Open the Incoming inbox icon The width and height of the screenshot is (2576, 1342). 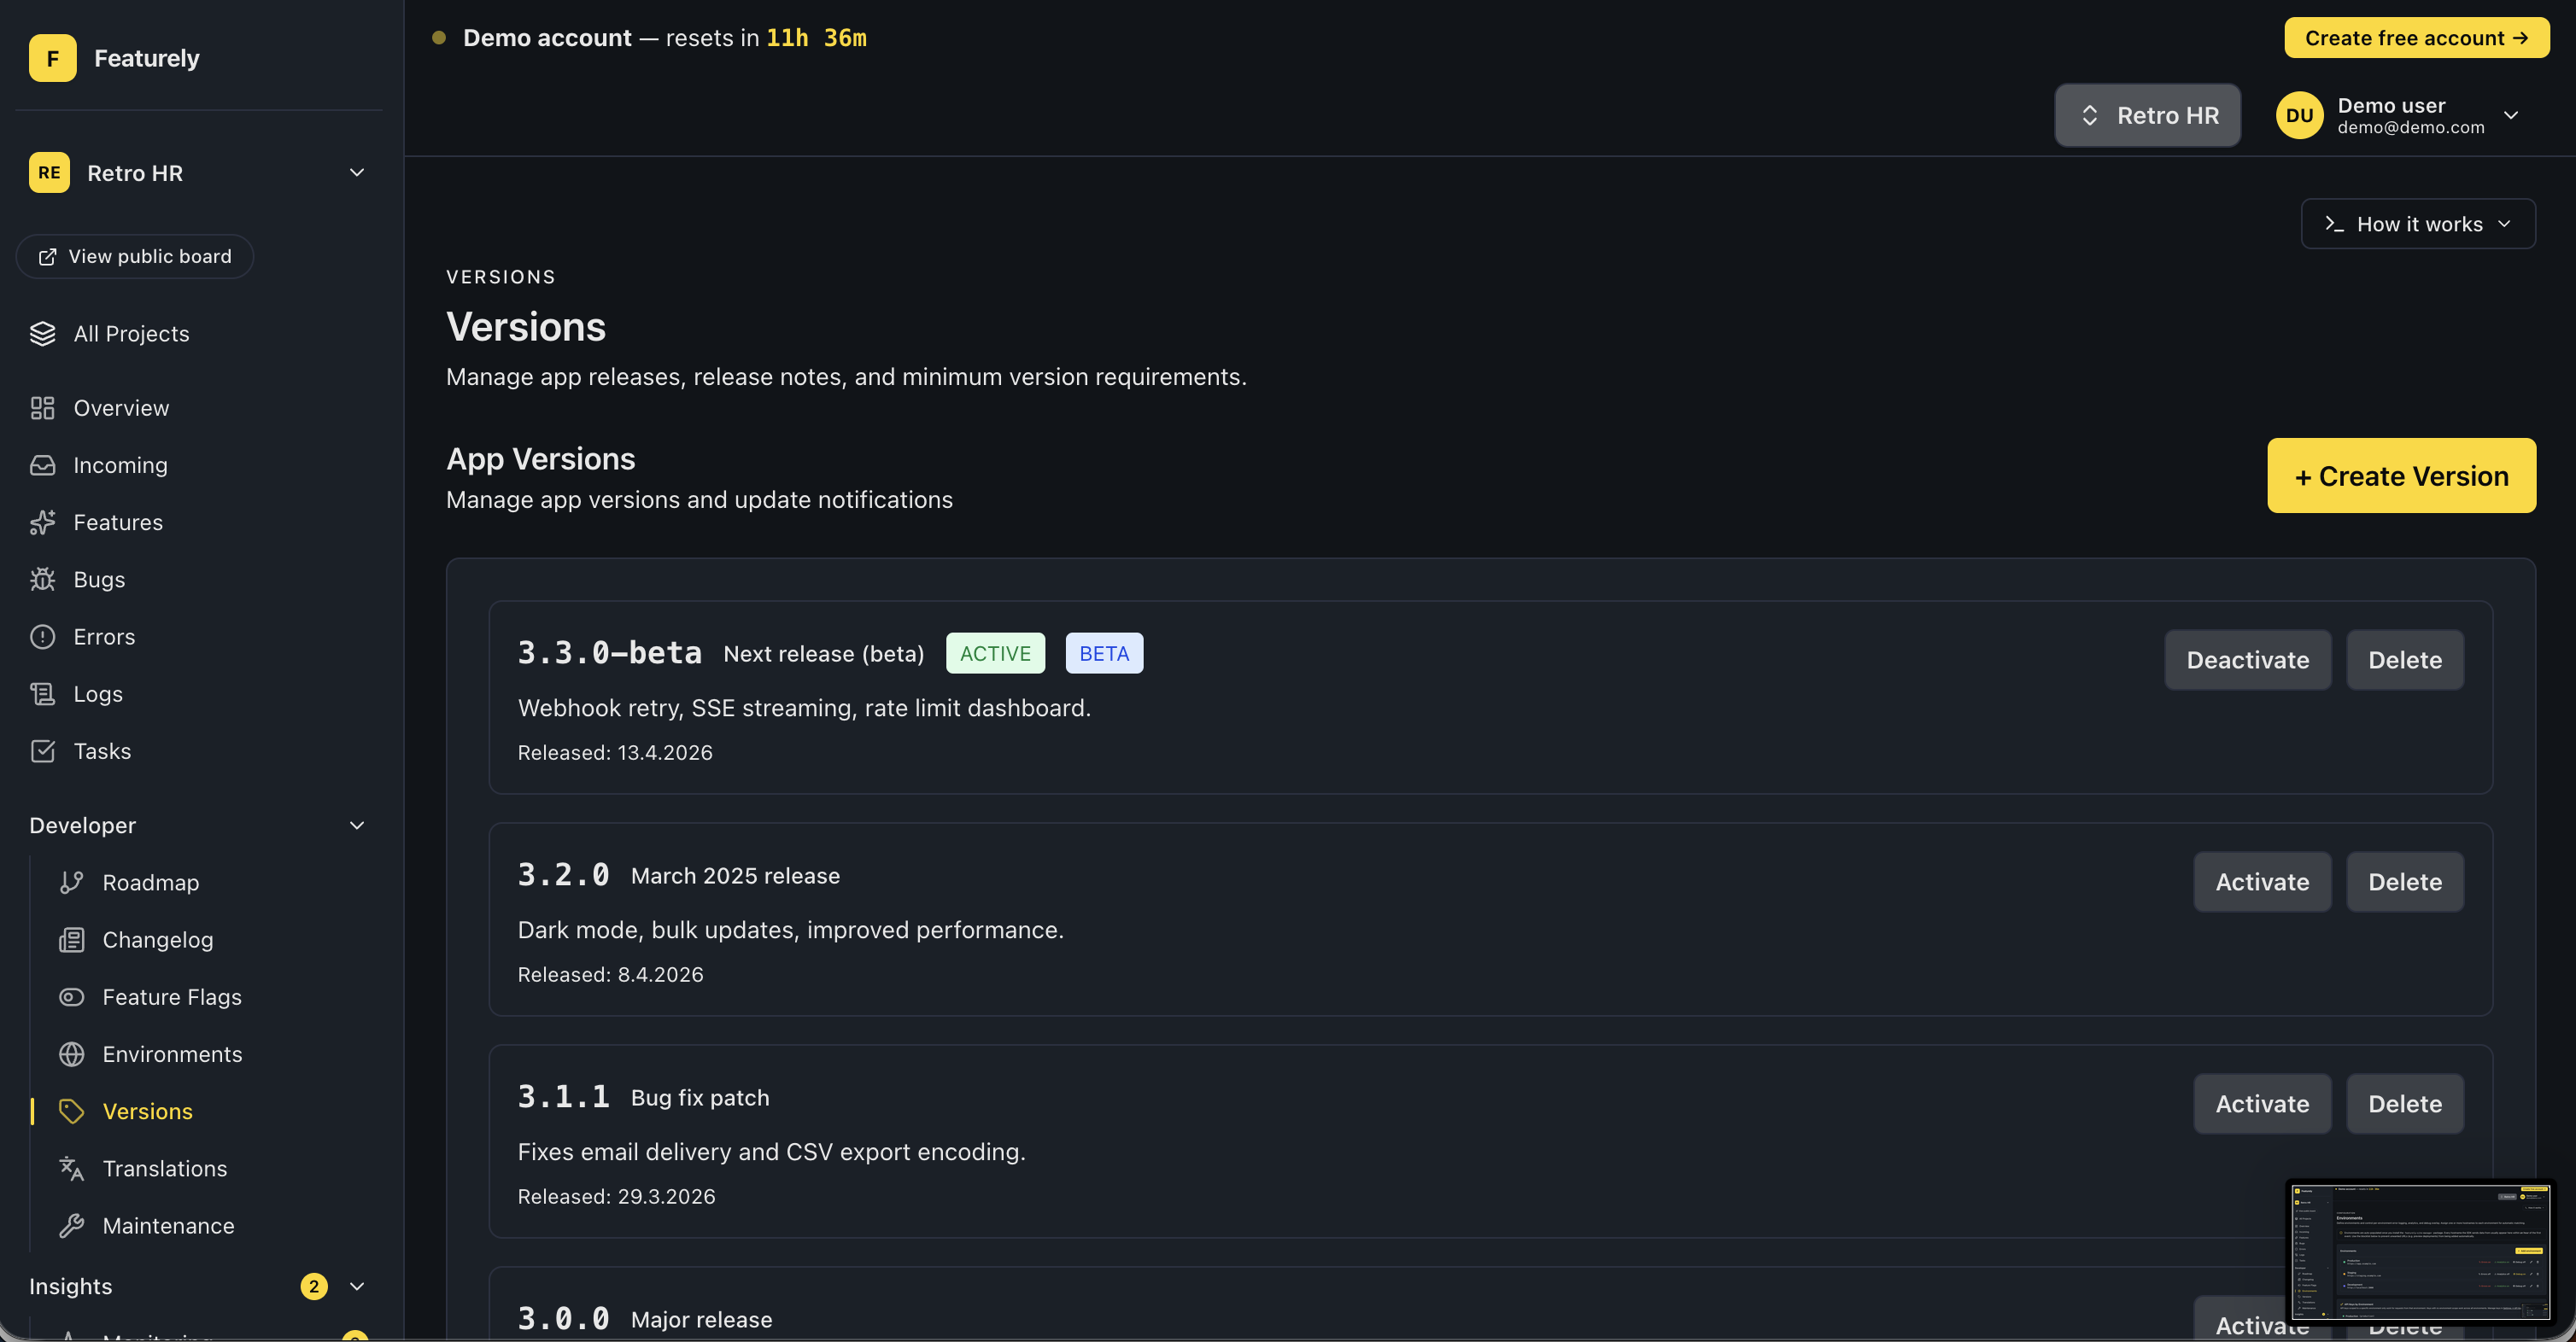(x=42, y=465)
